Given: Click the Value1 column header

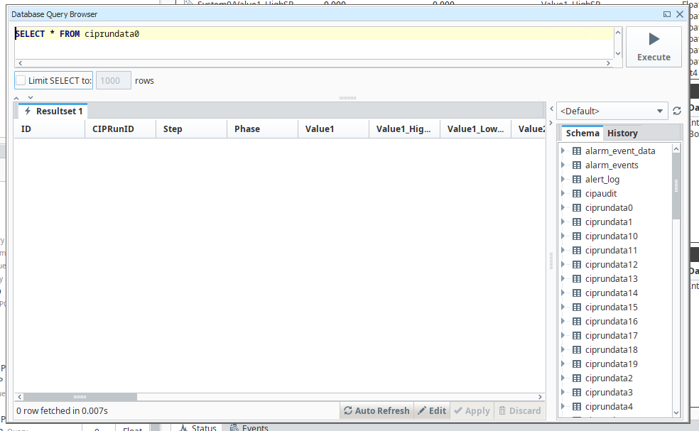Looking at the screenshot, I should (333, 129).
